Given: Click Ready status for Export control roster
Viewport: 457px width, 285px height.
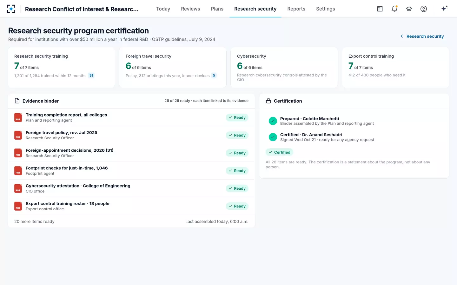Looking at the screenshot, I should [x=237, y=206].
